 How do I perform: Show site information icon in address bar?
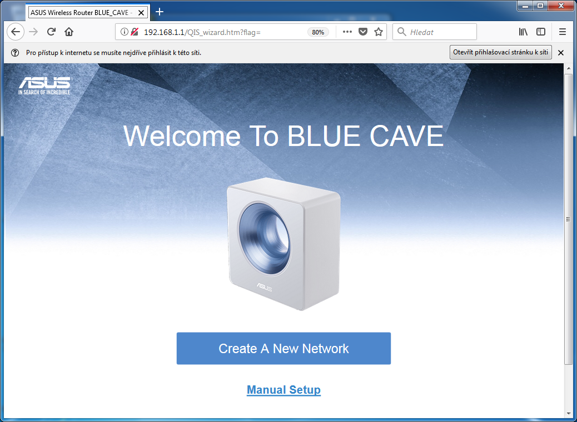[124, 32]
